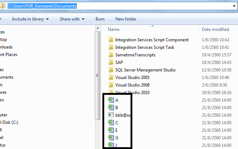Select the Visual Studio 2010 folder icon
Image resolution: width=238 pixels, height=149 pixels.
pos(111,93)
